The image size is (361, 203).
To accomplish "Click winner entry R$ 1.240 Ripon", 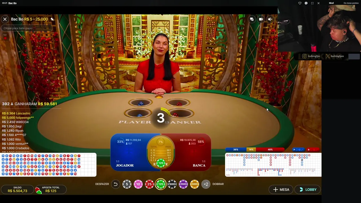I will pyautogui.click(x=13, y=131).
